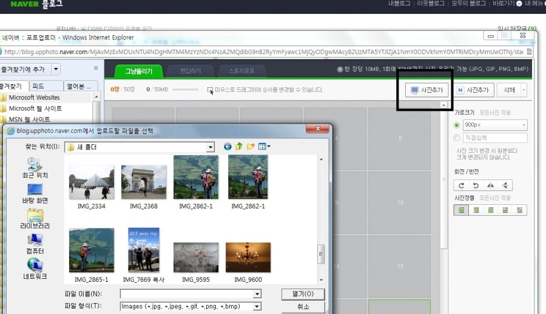
Task: Rotate photo clockwise icon
Action: 461,185
